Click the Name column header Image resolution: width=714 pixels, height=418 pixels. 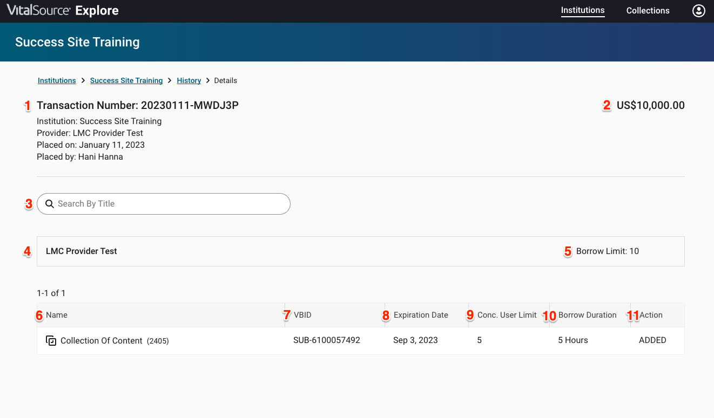57,315
